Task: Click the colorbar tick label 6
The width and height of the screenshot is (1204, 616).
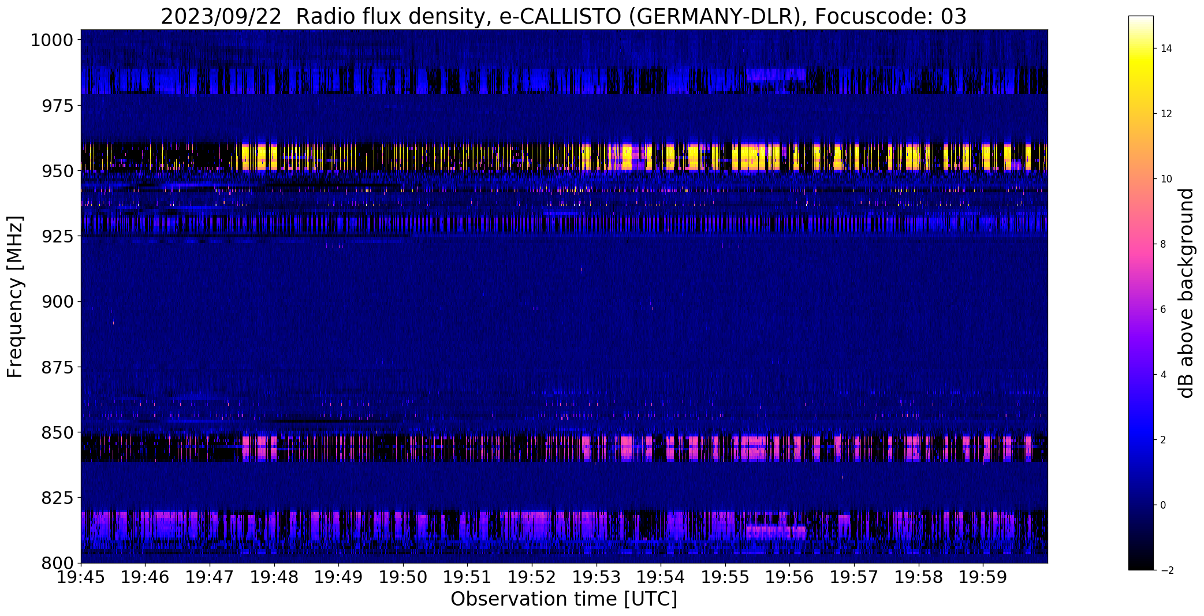Action: (x=1163, y=309)
